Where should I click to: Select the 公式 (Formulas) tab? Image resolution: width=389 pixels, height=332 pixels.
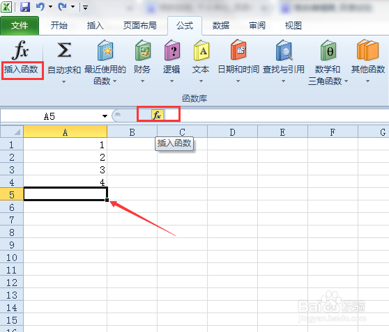tap(185, 26)
